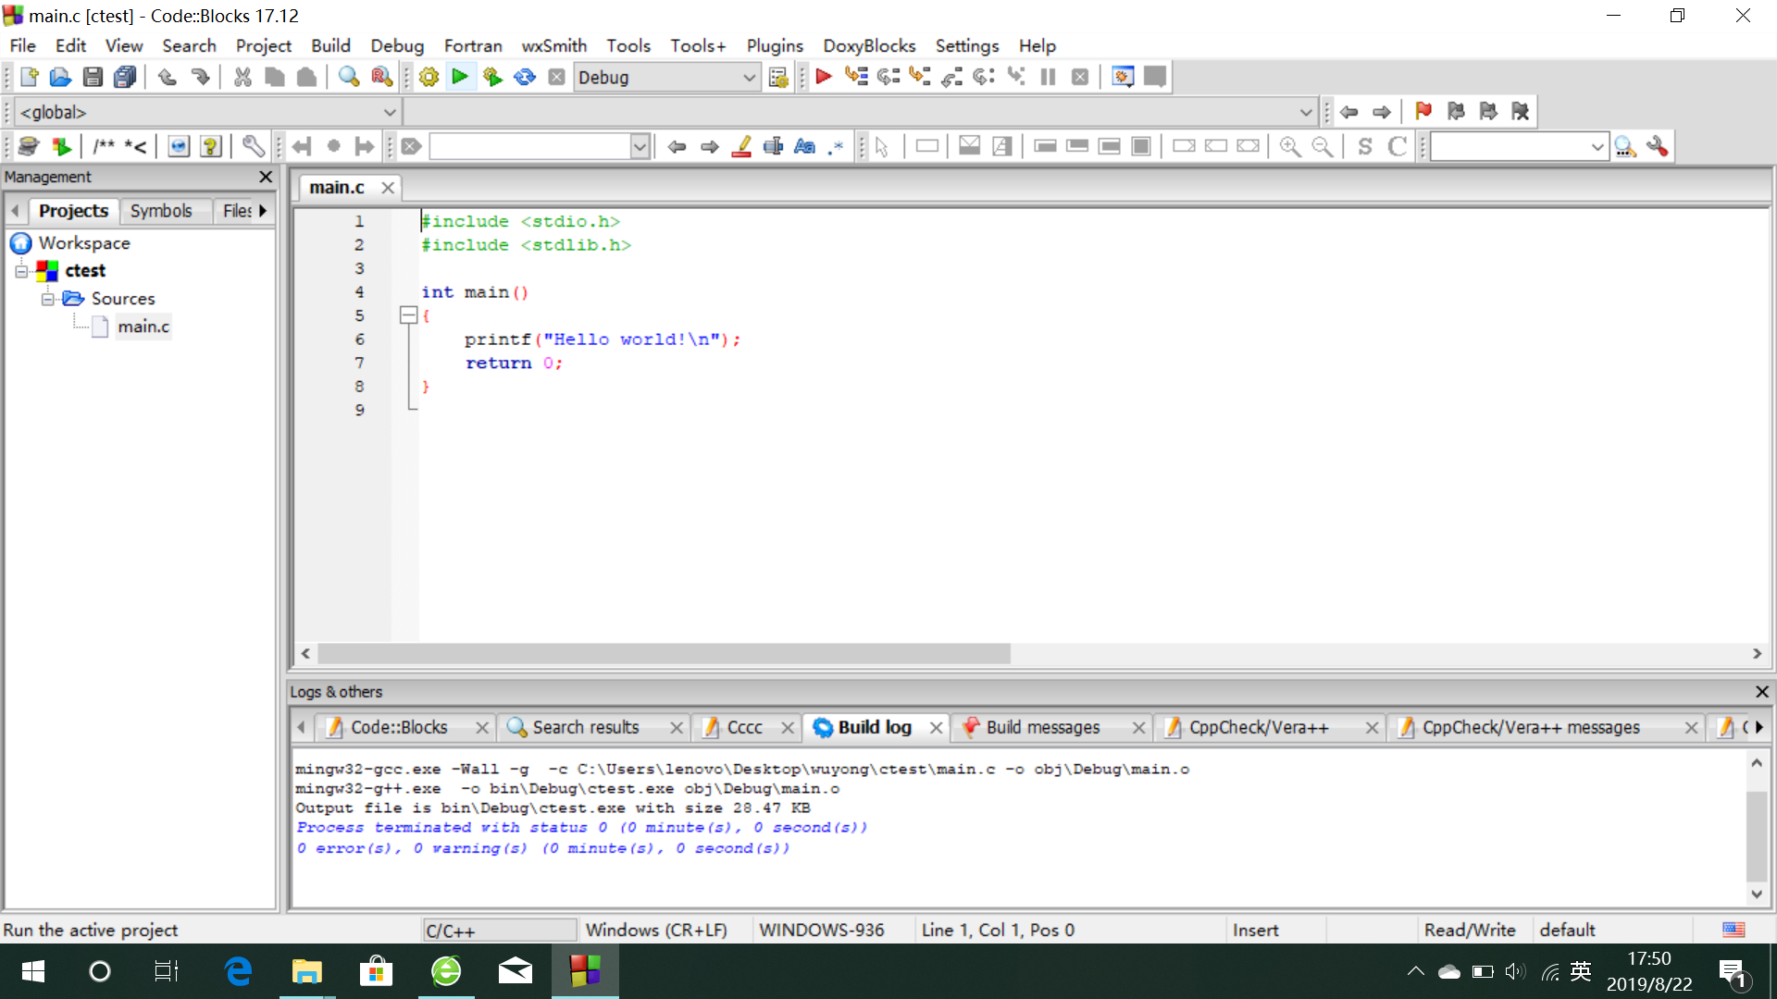Run the project with the green play icon
1777x999 pixels.
(x=460, y=78)
